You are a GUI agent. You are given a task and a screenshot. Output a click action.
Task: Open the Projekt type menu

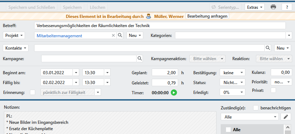click(x=14, y=35)
